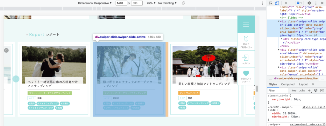The image size is (326, 126).
Task: Switch to the Styles tab
Action: tap(273, 84)
